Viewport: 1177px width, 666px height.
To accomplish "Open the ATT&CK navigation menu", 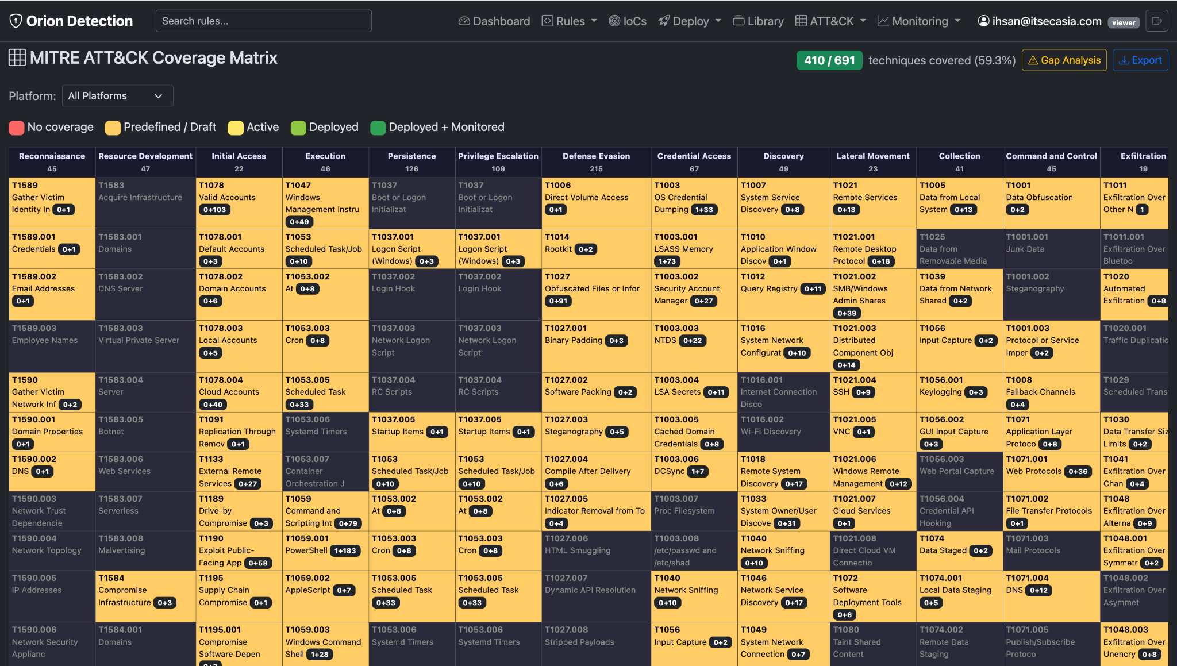I will pos(830,21).
